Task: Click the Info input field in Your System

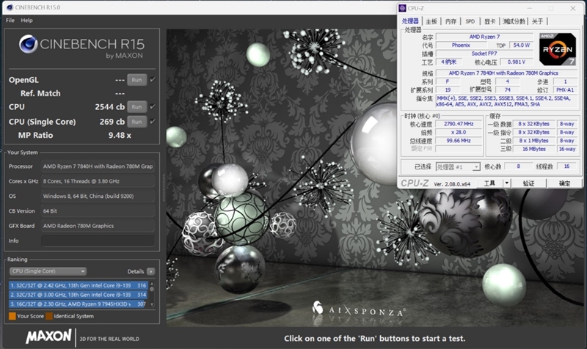Action: tap(98, 240)
